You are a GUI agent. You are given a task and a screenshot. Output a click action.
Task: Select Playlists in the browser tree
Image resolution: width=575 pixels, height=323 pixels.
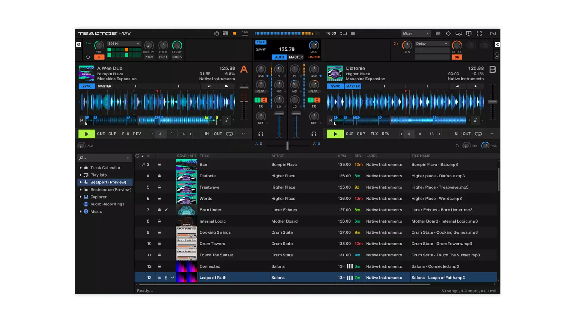(x=98, y=175)
